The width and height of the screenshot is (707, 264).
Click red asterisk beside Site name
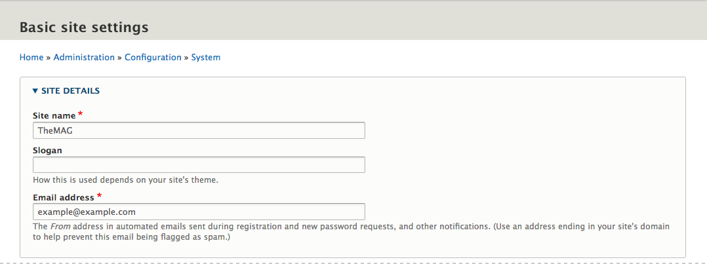coord(80,114)
